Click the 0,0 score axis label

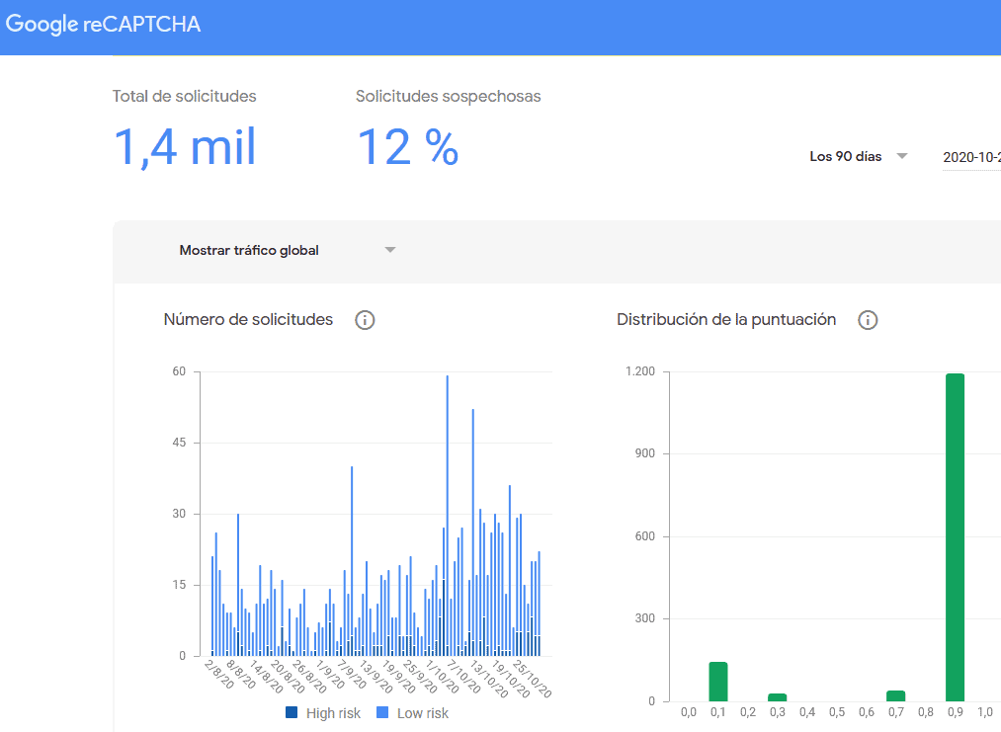coord(689,712)
